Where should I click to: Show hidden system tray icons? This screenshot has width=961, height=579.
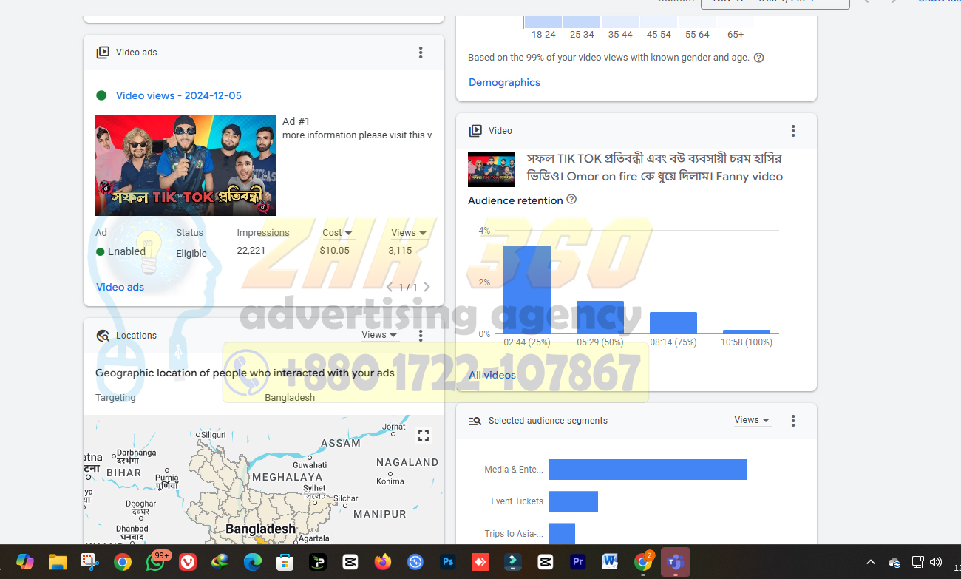tap(871, 562)
